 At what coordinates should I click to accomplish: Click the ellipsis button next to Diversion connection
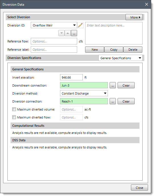(113, 101)
